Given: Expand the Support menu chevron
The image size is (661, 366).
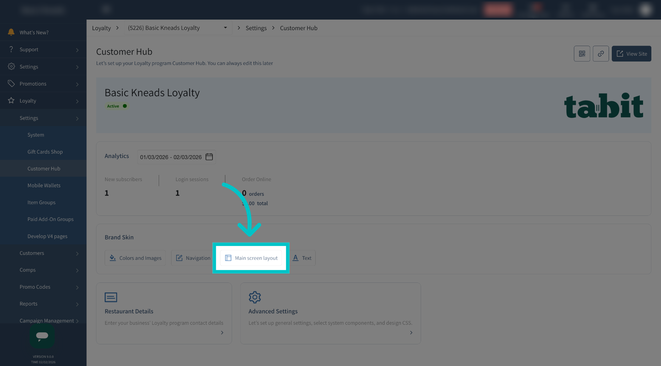Looking at the screenshot, I should (x=77, y=50).
